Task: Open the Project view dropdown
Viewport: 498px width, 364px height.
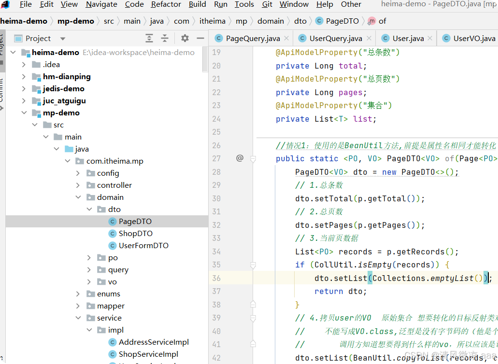Action: point(63,39)
